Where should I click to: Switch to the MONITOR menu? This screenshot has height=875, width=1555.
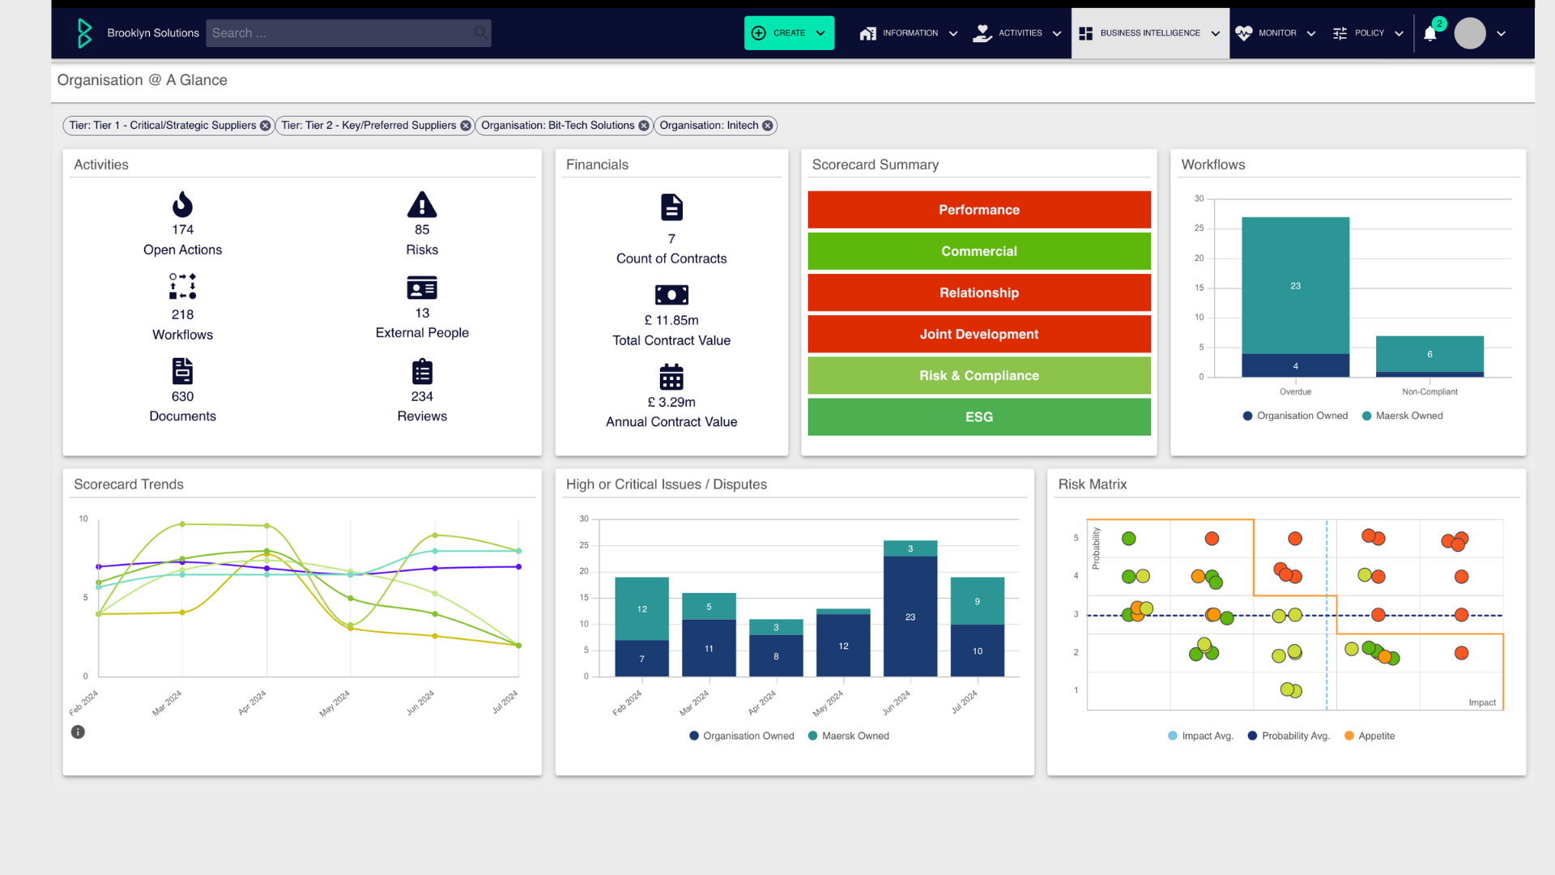[x=1276, y=33]
